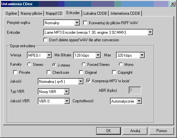
Task: Switch to the Ogólne tab
Action: (11, 13)
